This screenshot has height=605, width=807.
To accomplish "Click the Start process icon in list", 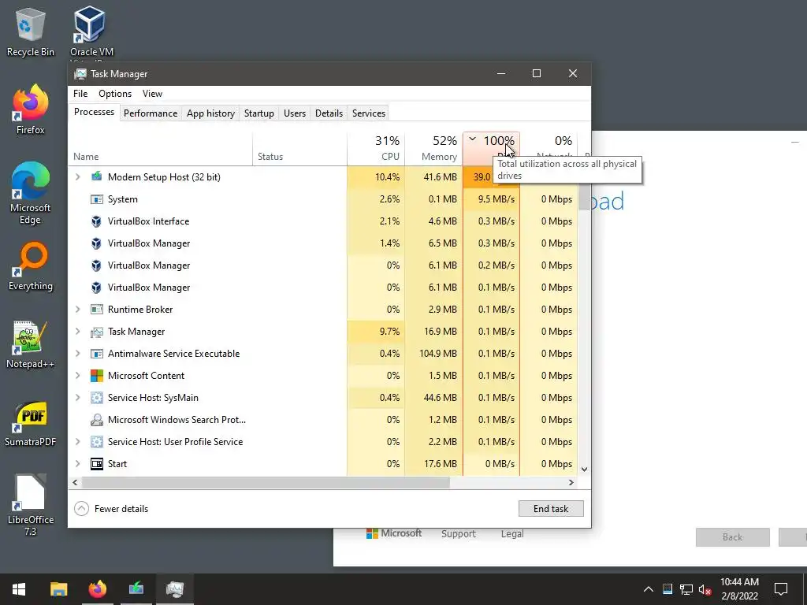I will coord(96,464).
